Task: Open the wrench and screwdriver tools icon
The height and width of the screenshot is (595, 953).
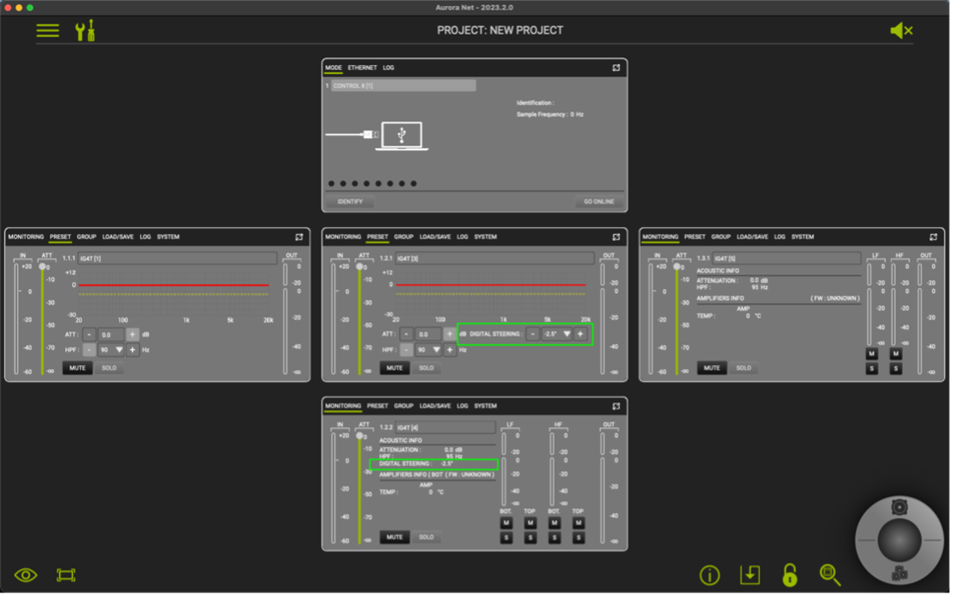Action: click(x=85, y=30)
